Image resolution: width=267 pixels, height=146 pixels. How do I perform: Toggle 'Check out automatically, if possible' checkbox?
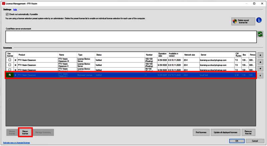[7, 15]
